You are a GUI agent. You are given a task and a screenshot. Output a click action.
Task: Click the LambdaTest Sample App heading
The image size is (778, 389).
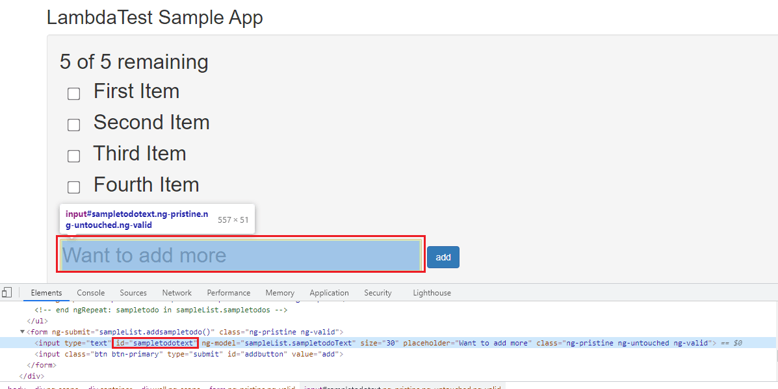coord(155,18)
